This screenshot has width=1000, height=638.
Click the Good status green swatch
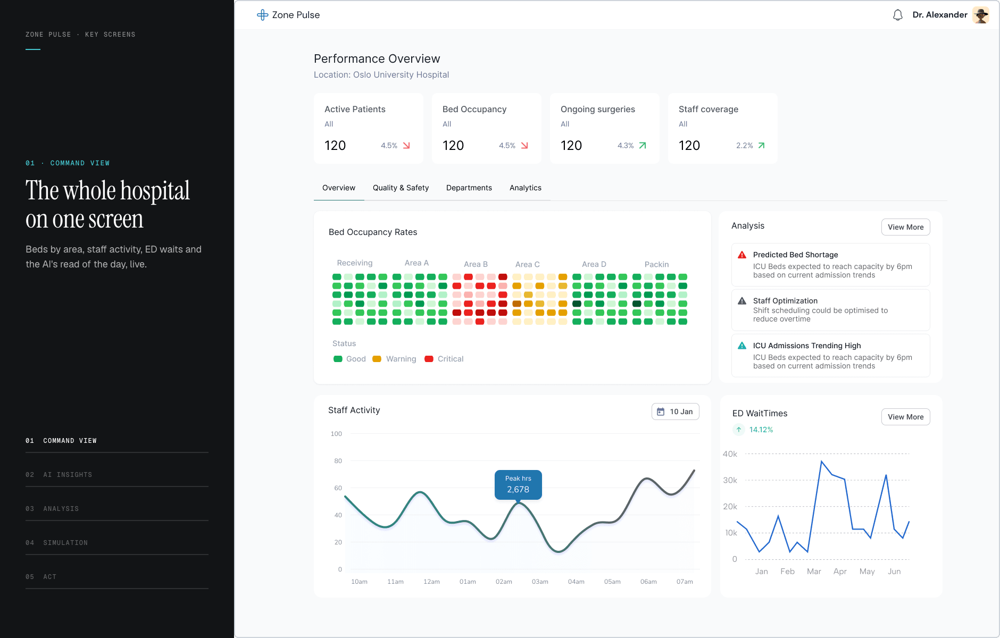(x=338, y=359)
